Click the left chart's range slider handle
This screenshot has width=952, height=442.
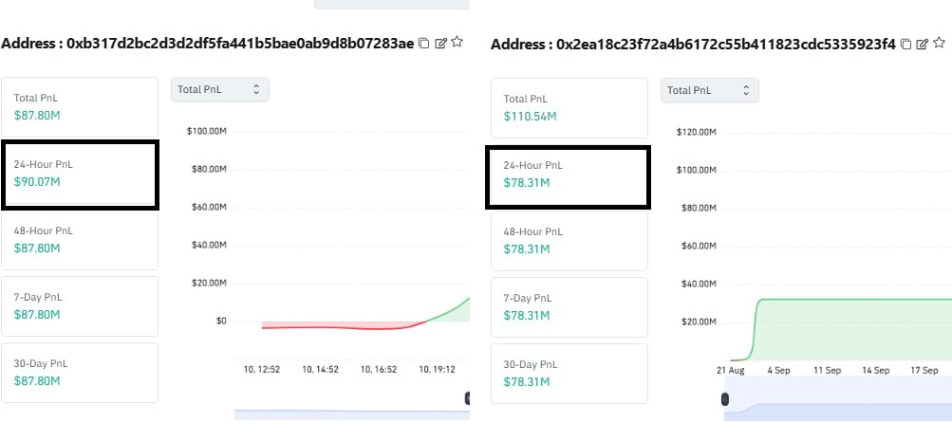point(467,399)
